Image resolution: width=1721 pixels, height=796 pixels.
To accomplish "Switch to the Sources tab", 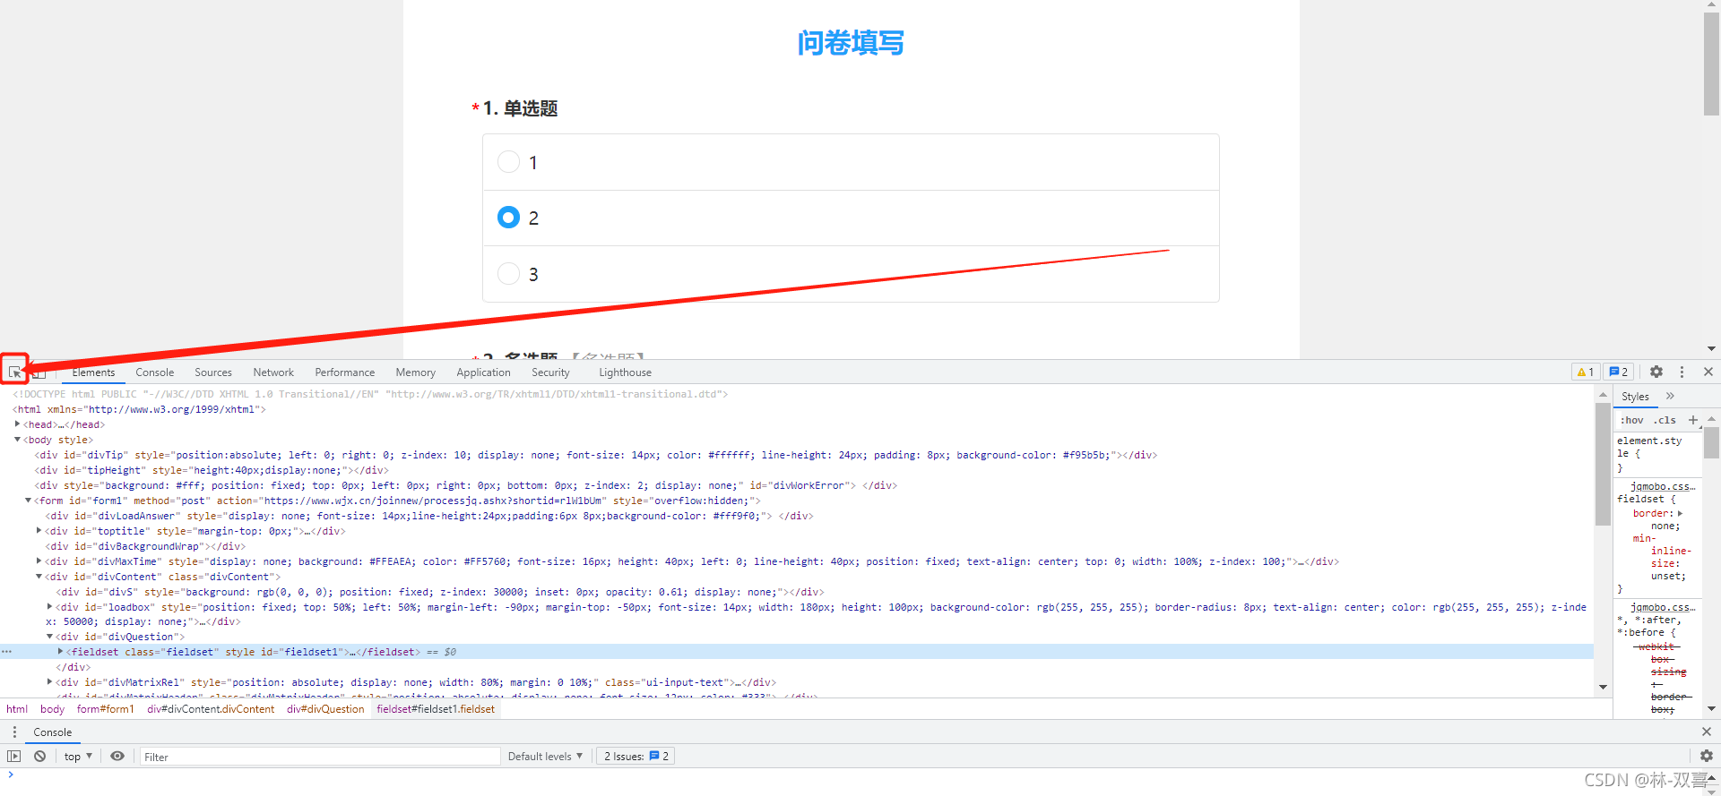I will point(212,372).
